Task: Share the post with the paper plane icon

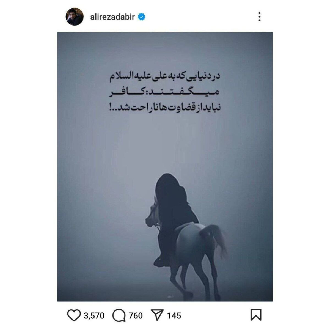Action: pyautogui.click(x=157, y=315)
